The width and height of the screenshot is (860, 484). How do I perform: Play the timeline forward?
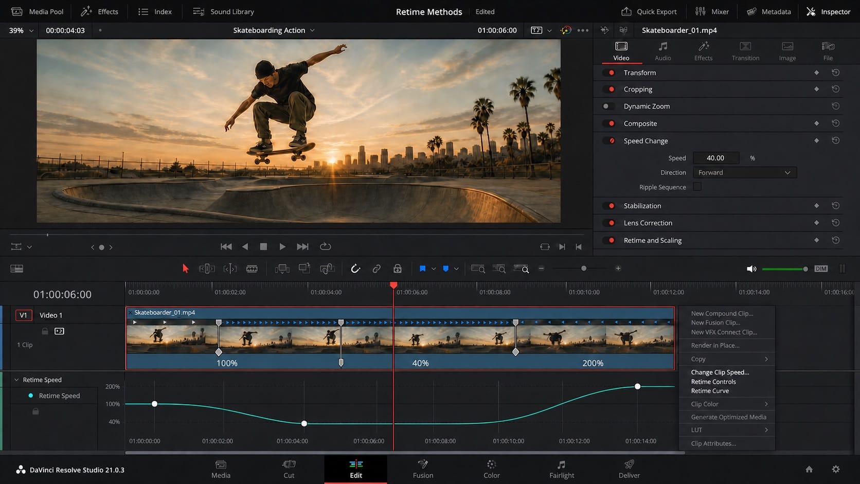pyautogui.click(x=282, y=246)
